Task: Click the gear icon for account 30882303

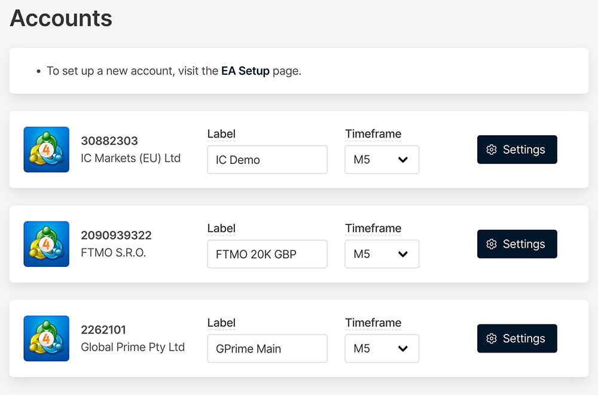Action: pyautogui.click(x=492, y=150)
